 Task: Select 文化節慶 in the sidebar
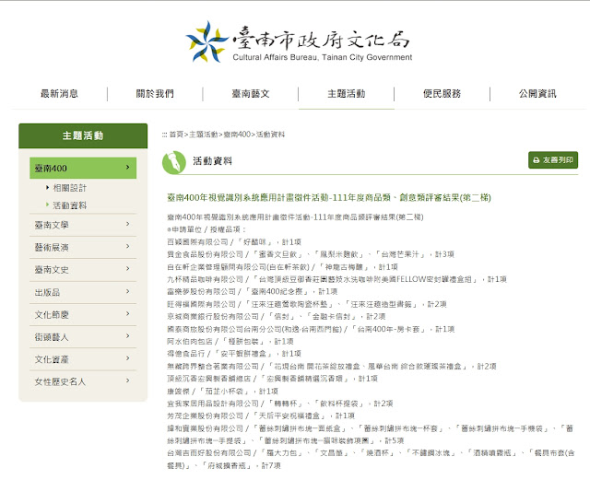(83, 314)
